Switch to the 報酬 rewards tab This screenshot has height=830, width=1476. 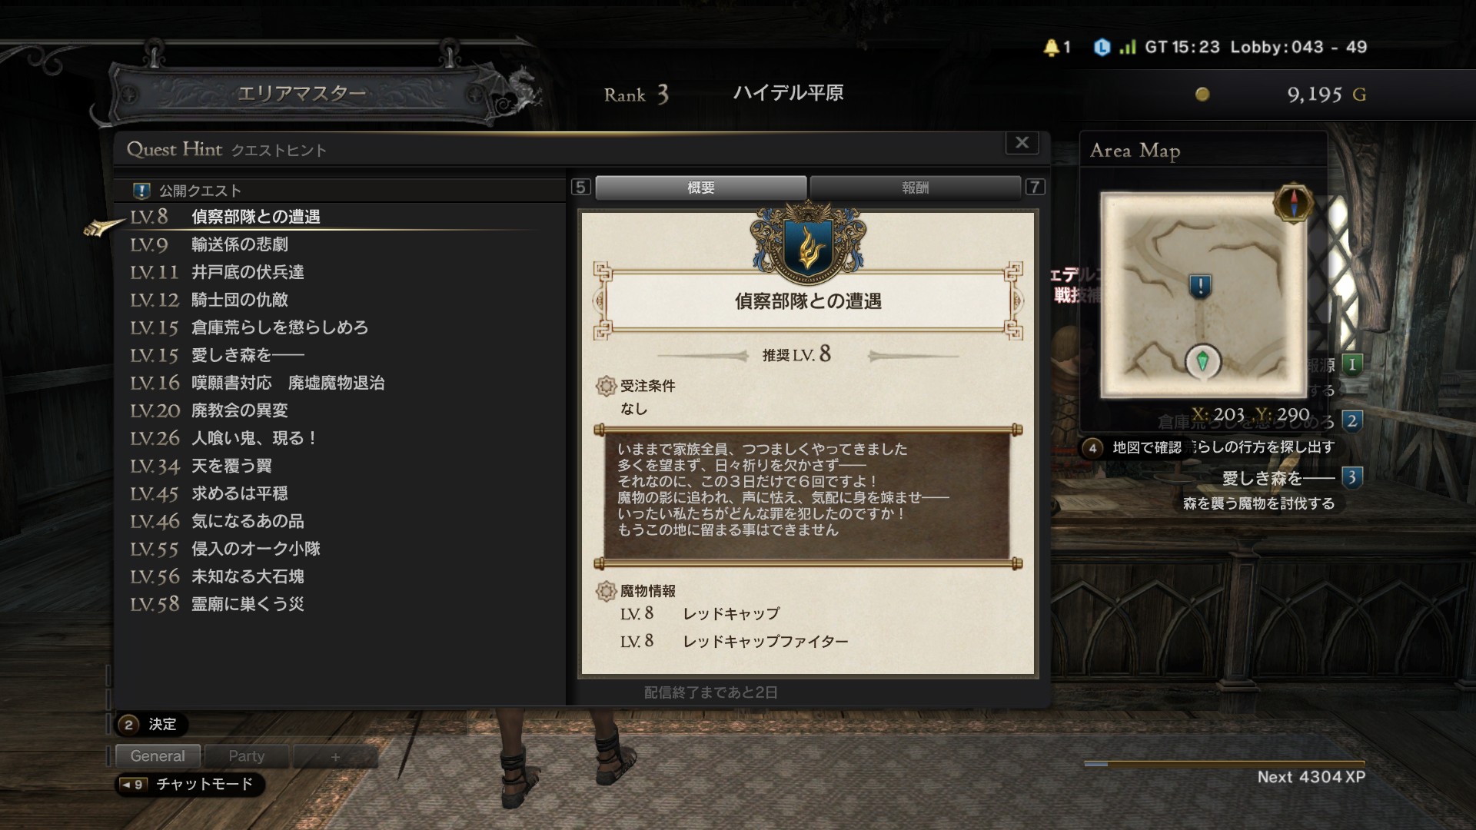coord(915,188)
